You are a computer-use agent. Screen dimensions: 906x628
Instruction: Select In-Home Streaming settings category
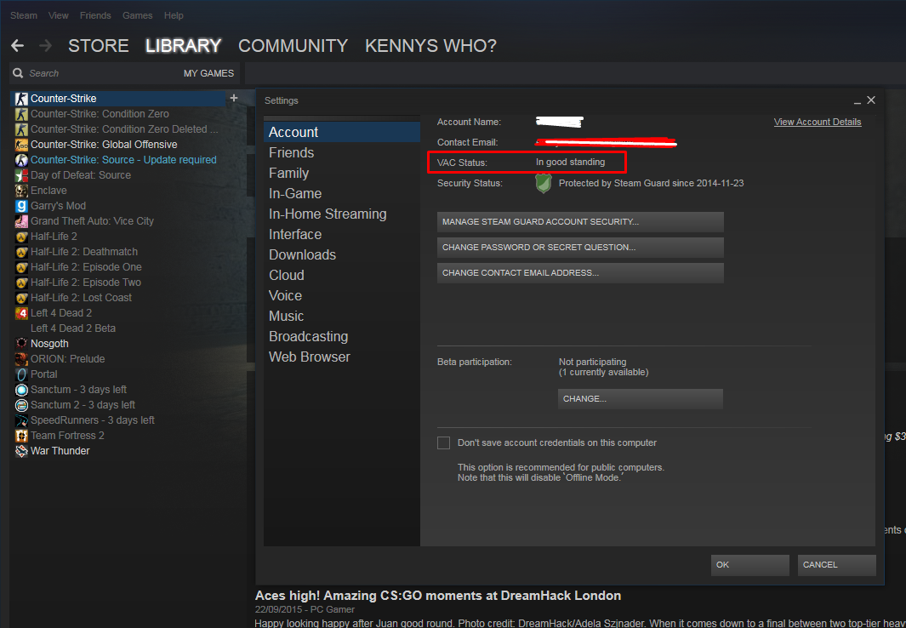pos(342,214)
